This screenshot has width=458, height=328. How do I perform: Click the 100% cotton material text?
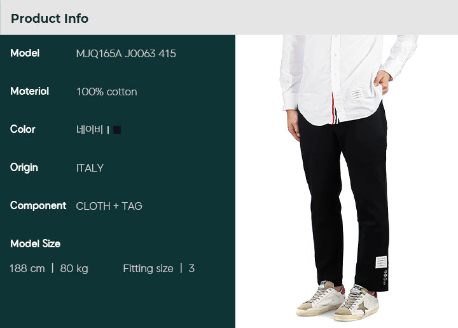[107, 92]
